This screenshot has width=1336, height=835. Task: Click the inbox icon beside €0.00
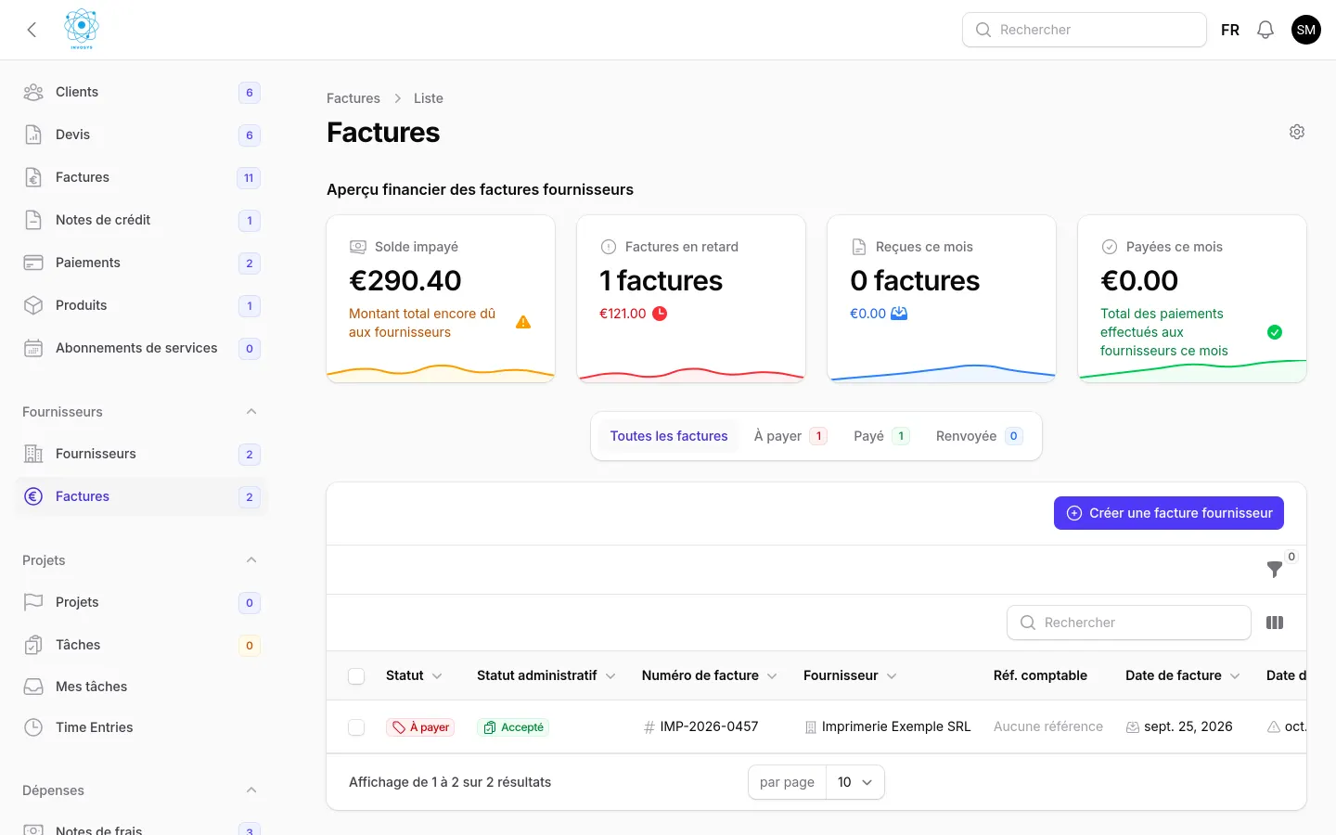click(x=899, y=314)
